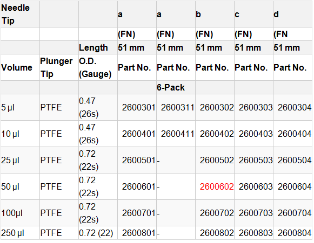
Task: Click part number 2600701
Action: (x=138, y=213)
